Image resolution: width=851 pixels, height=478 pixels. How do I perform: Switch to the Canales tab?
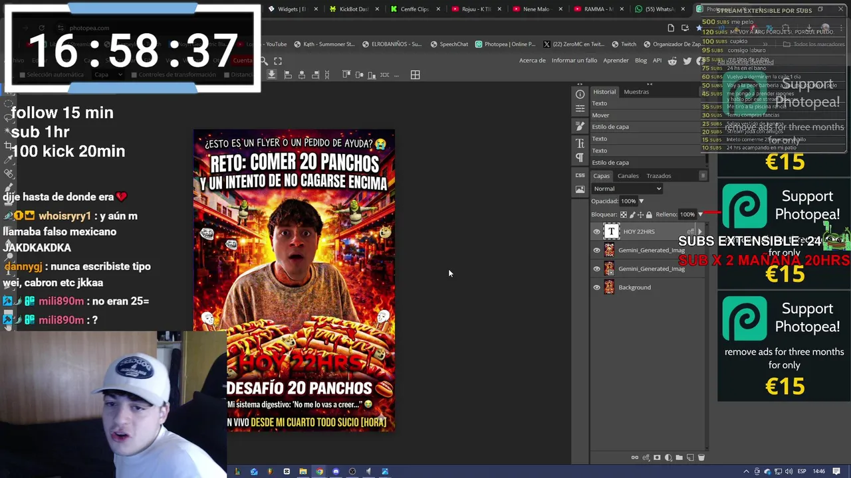click(x=628, y=176)
